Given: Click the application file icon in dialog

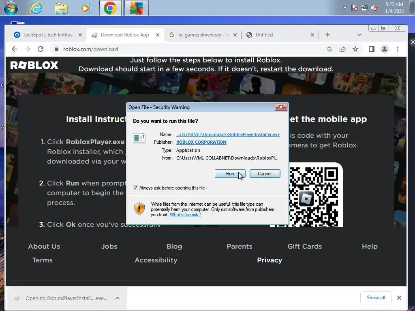Looking at the screenshot, I should (139, 138).
